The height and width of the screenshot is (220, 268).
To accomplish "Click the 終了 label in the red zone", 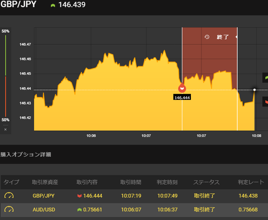I will coord(223,37).
